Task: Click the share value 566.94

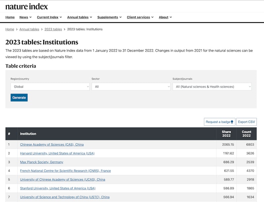Action: (x=229, y=197)
